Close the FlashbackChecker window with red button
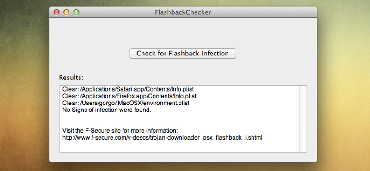The height and width of the screenshot is (171, 370). click(x=56, y=12)
